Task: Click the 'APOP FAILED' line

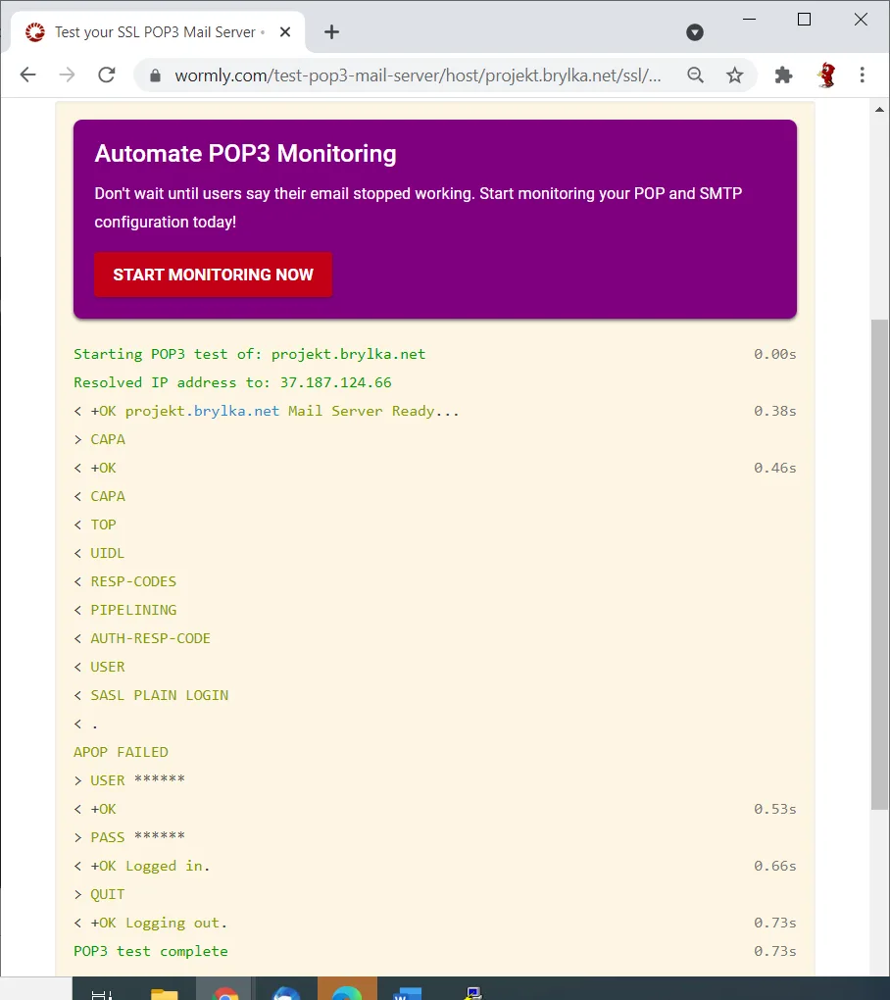Action: tap(122, 753)
